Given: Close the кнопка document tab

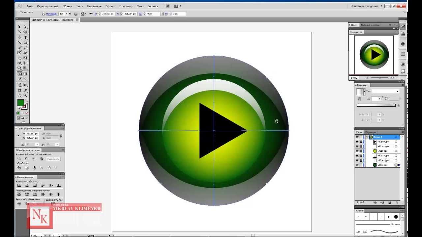Looking at the screenshot, I should pos(77,20).
